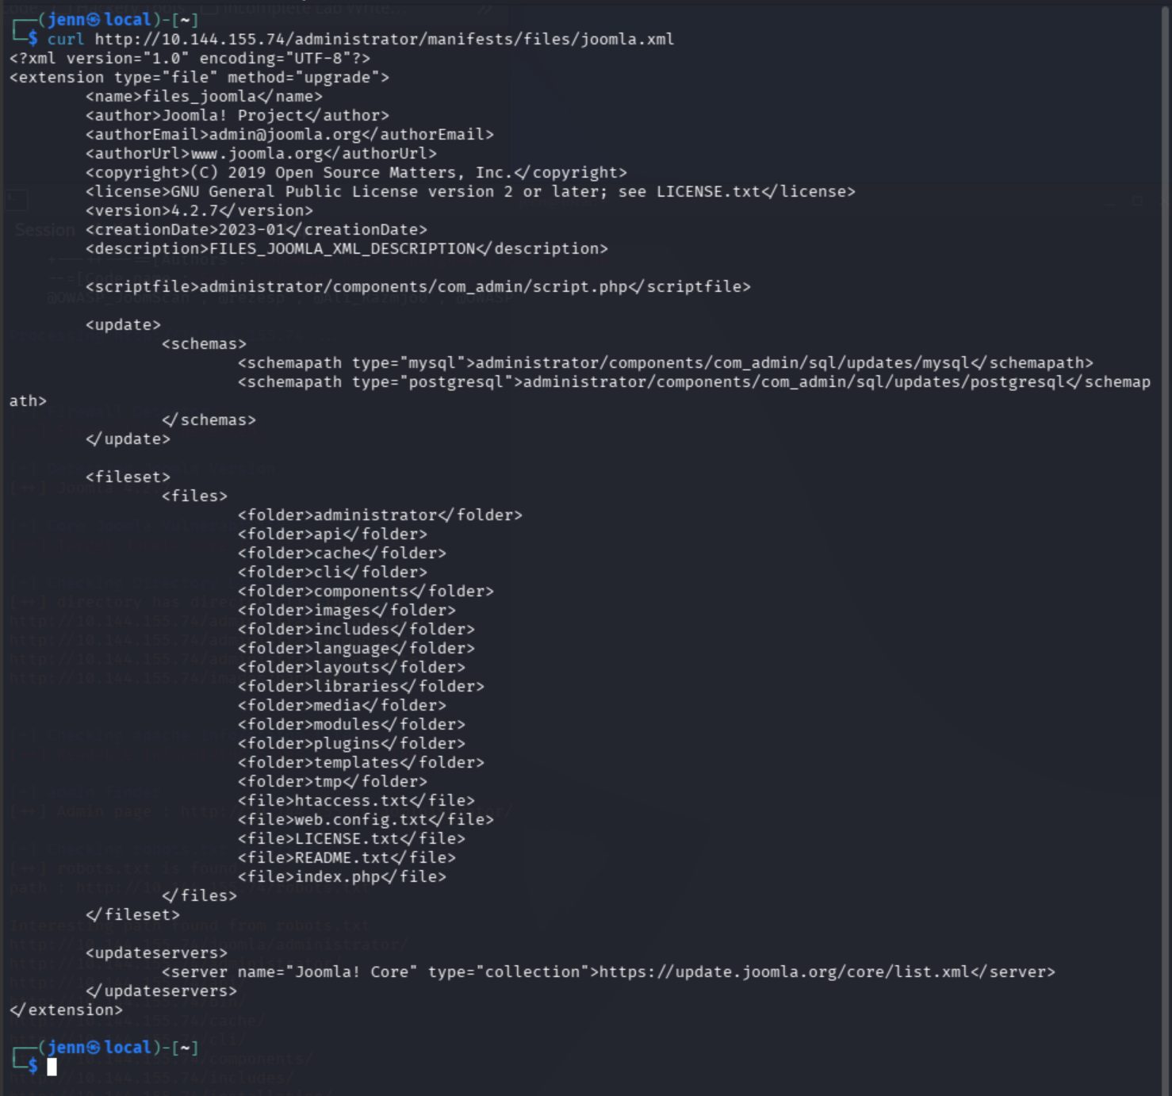Select the version 4.2.7 line
1172x1096 pixels.
pos(199,210)
